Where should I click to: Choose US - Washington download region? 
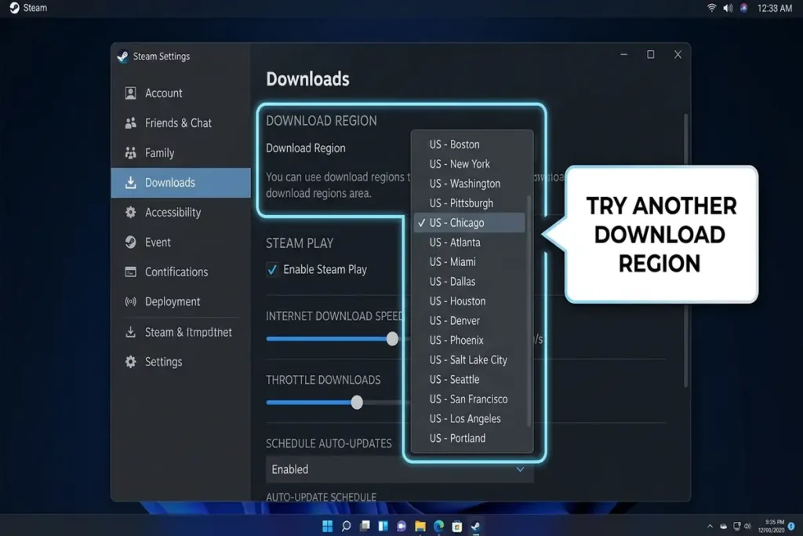tap(469, 184)
